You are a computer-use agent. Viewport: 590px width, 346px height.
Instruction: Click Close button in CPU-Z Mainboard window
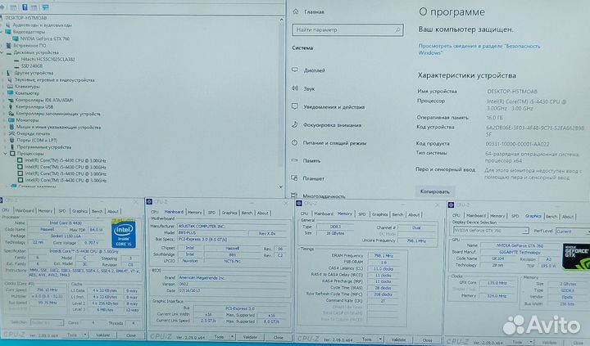click(278, 337)
